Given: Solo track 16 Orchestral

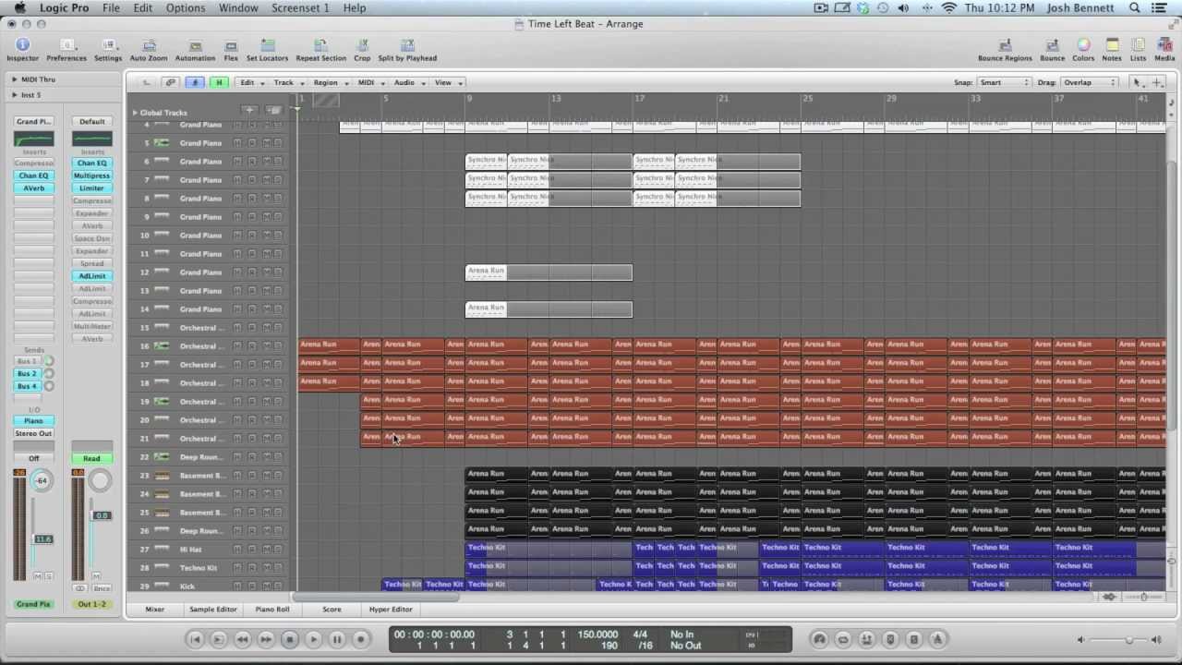Looking at the screenshot, I should (x=278, y=346).
